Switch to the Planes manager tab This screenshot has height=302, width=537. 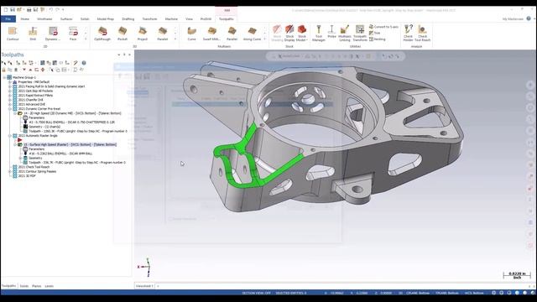tap(36, 286)
